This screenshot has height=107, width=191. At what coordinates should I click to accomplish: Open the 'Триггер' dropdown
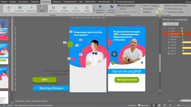(122, 9)
